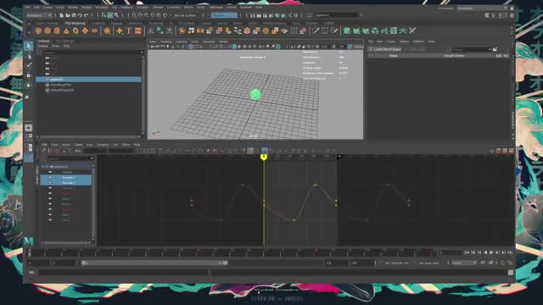Open the Graph Editor Tangents menu
Viewport: 543px width, 305px height.
point(103,145)
